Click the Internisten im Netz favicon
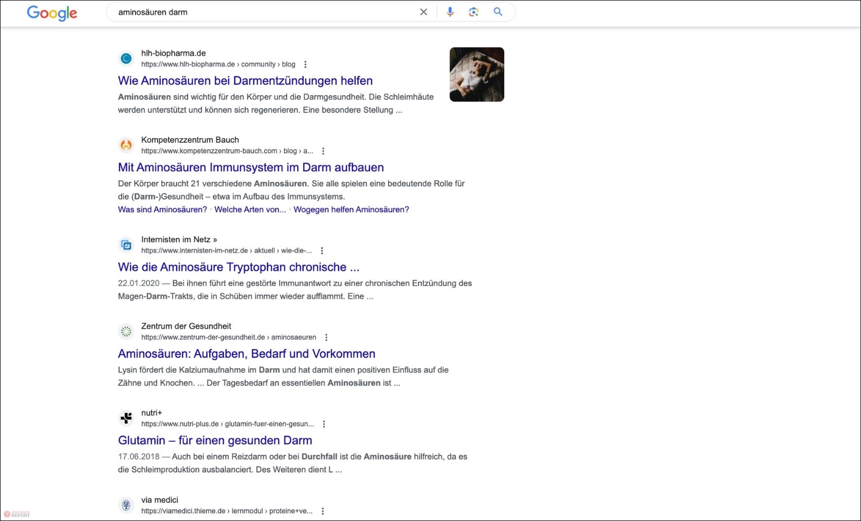Image resolution: width=861 pixels, height=521 pixels. tap(126, 244)
